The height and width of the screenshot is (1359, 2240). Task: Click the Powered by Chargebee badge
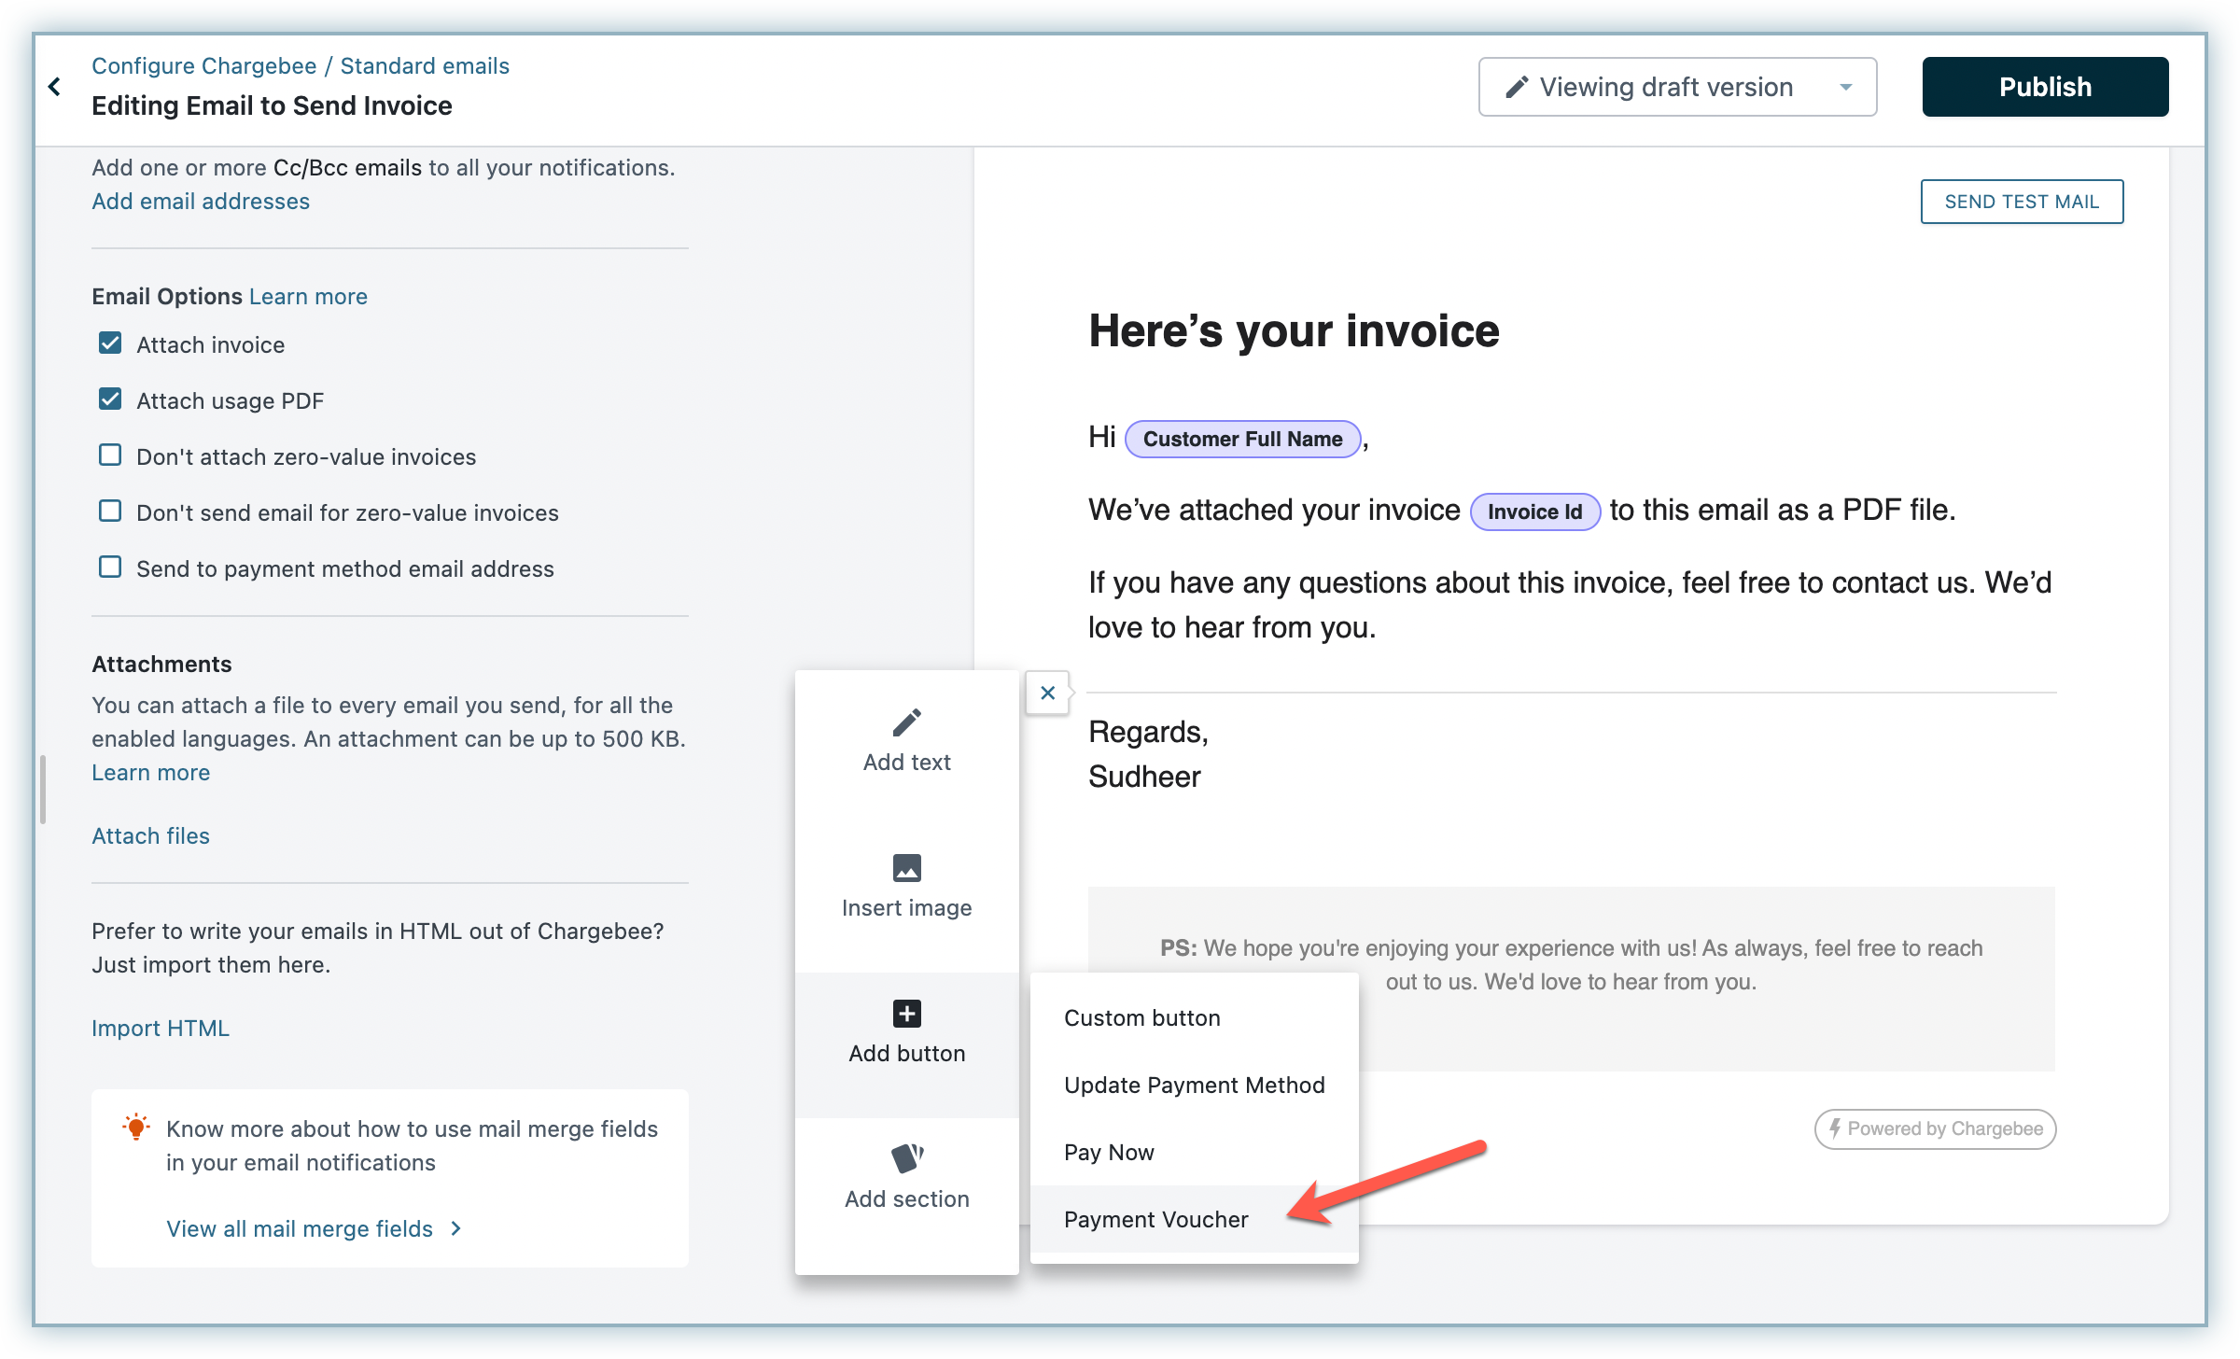pos(1935,1128)
